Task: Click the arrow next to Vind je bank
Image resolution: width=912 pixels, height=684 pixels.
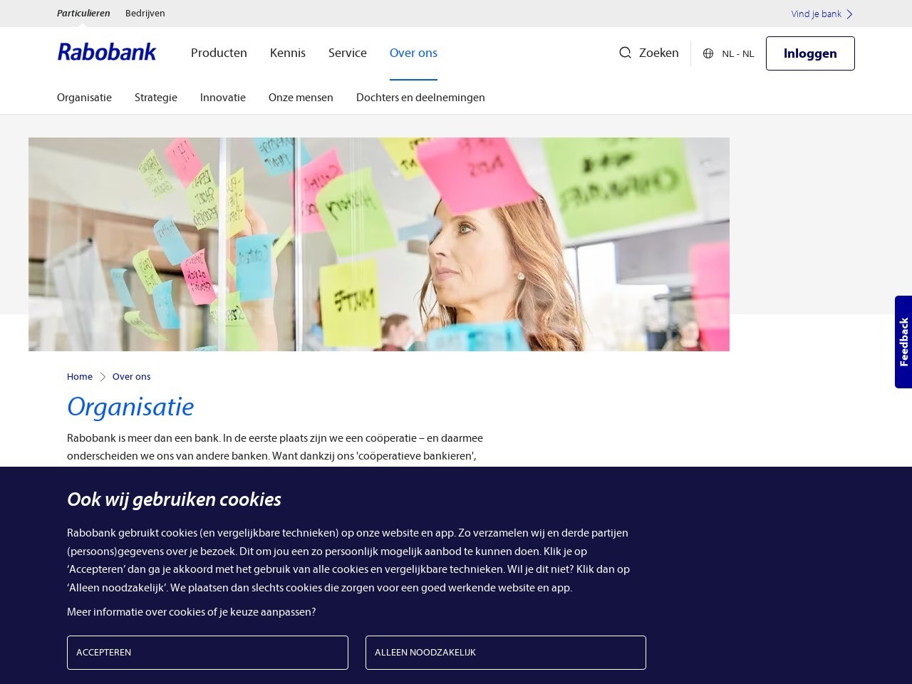Action: [849, 14]
